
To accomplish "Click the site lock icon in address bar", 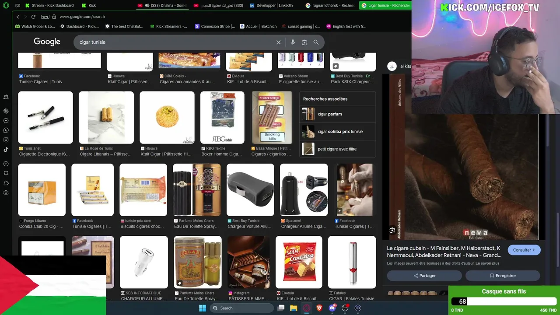I will tap(54, 17).
